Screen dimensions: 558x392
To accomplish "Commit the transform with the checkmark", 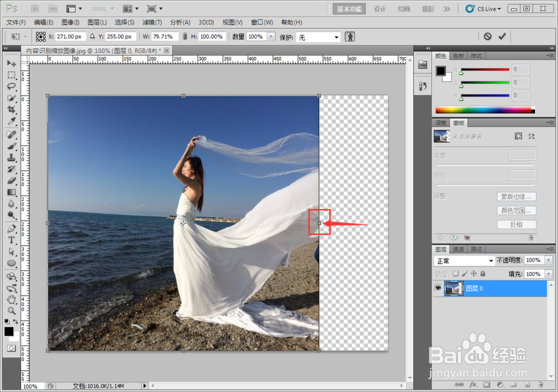I will pyautogui.click(x=502, y=36).
